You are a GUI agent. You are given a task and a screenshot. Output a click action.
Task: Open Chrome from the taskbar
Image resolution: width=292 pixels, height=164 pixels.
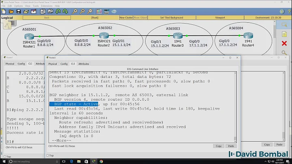[101, 162]
